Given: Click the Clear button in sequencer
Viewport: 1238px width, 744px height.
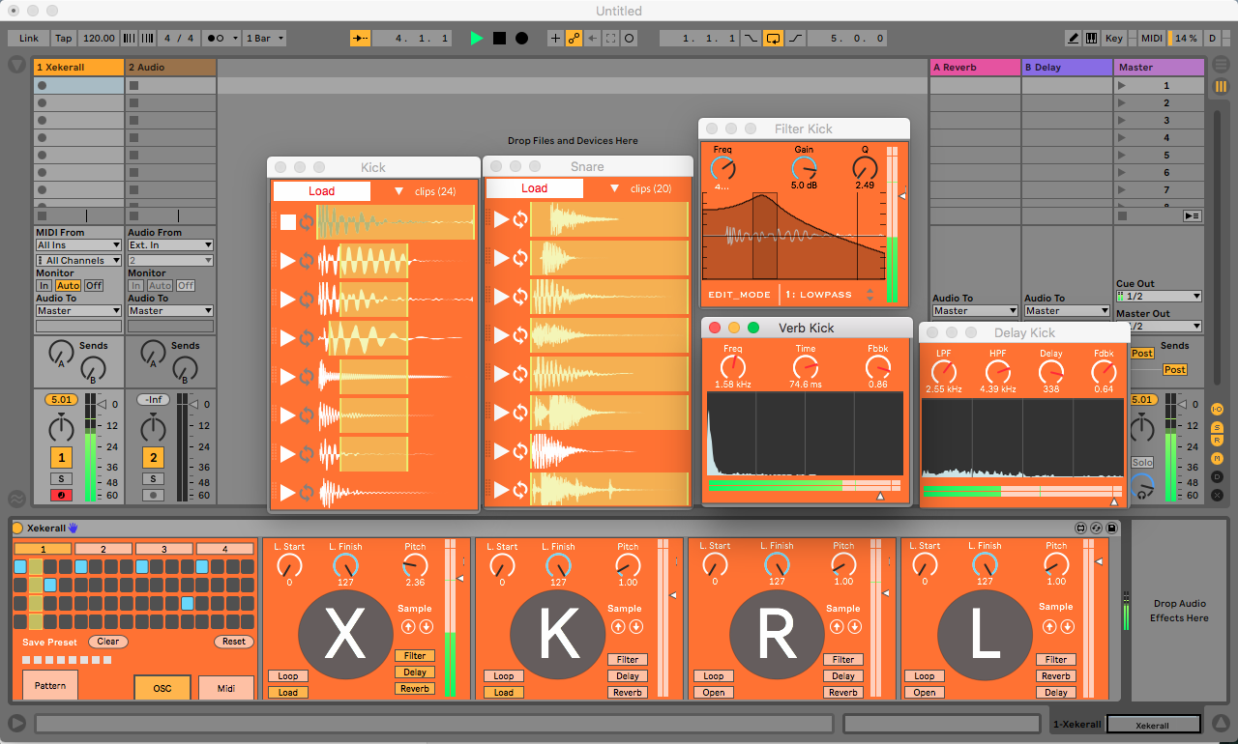Looking at the screenshot, I should [x=108, y=642].
